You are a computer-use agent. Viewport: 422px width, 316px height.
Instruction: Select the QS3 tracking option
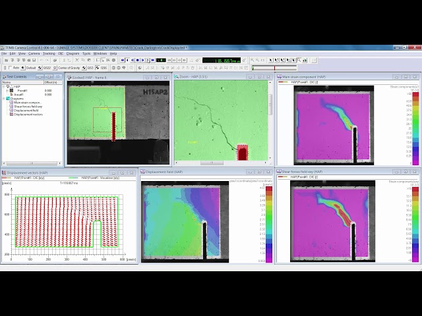click(88, 68)
